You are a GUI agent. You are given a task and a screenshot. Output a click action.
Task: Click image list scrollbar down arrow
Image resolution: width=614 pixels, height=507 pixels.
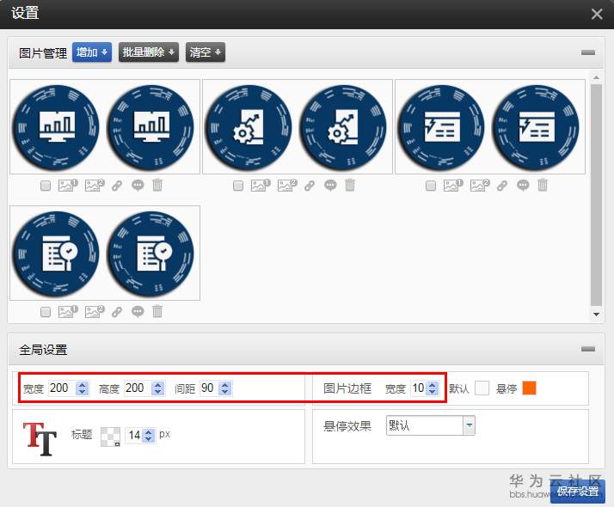[x=596, y=315]
